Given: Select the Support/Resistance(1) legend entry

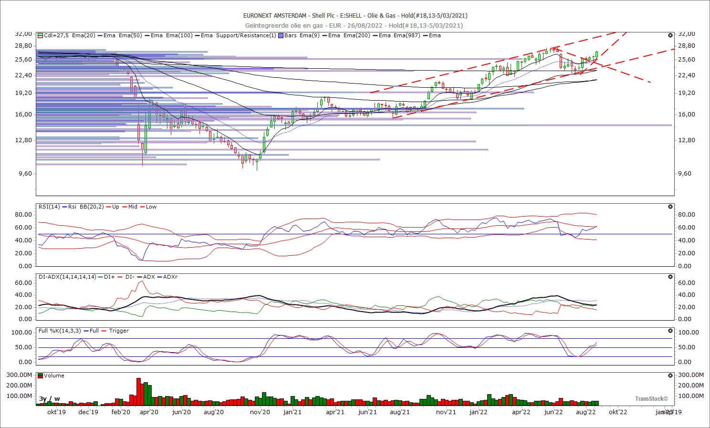Looking at the screenshot, I should [x=246, y=35].
